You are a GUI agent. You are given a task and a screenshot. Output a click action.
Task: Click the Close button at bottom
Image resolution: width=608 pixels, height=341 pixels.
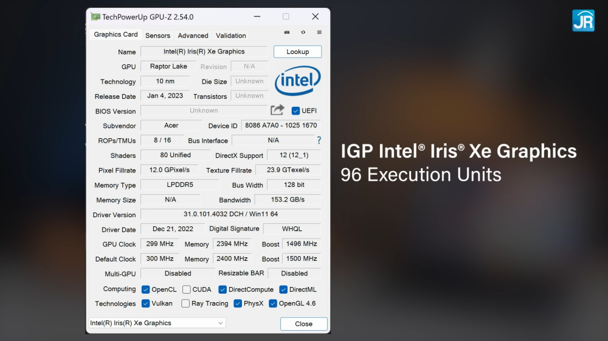point(303,324)
